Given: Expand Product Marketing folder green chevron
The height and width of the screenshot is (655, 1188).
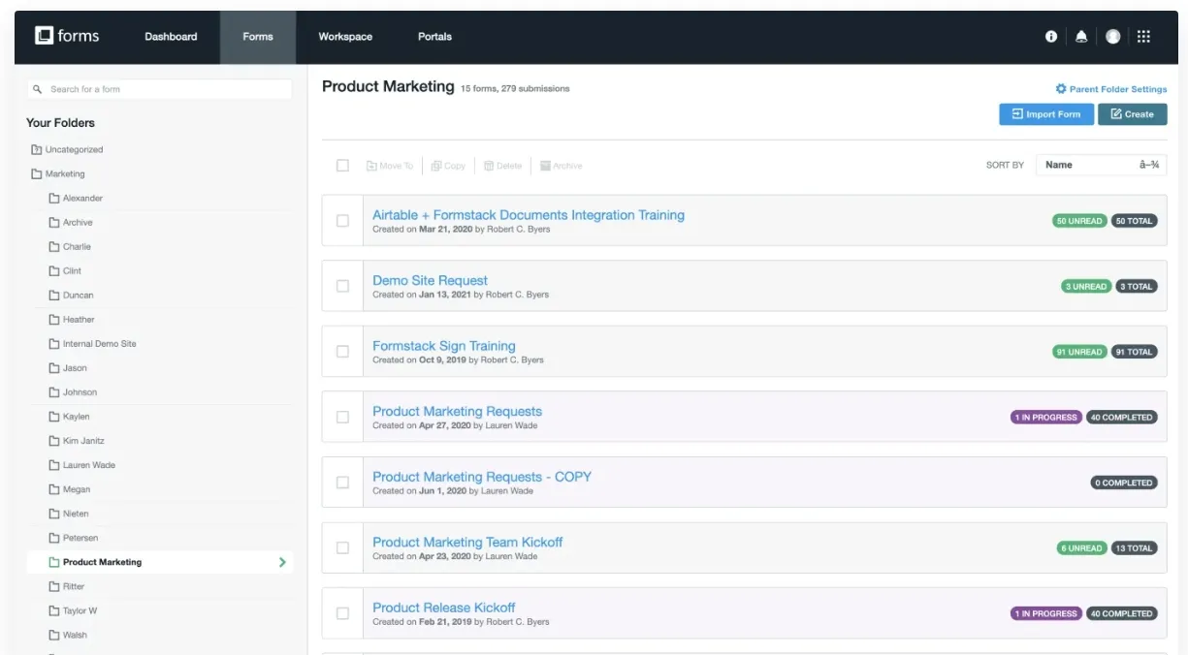Looking at the screenshot, I should (x=282, y=562).
